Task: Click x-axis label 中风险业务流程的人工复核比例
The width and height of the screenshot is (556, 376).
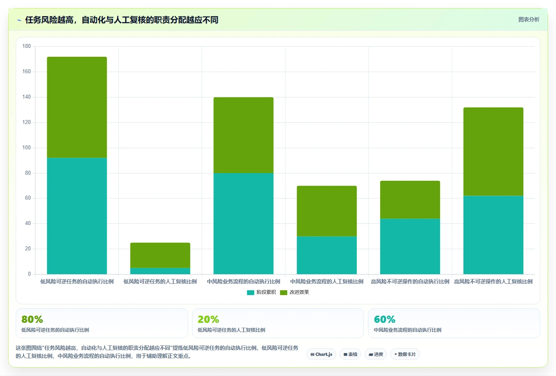Action: [327, 282]
